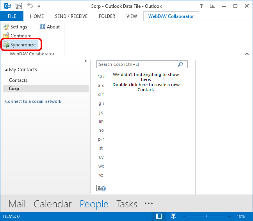Click zoom in plus button
253x221 pixels.
pos(229,216)
